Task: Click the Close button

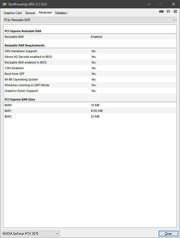Action: tap(168, 234)
